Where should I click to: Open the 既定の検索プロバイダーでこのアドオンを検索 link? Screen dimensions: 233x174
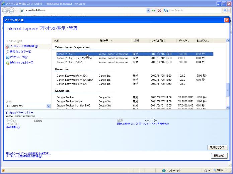(143, 124)
